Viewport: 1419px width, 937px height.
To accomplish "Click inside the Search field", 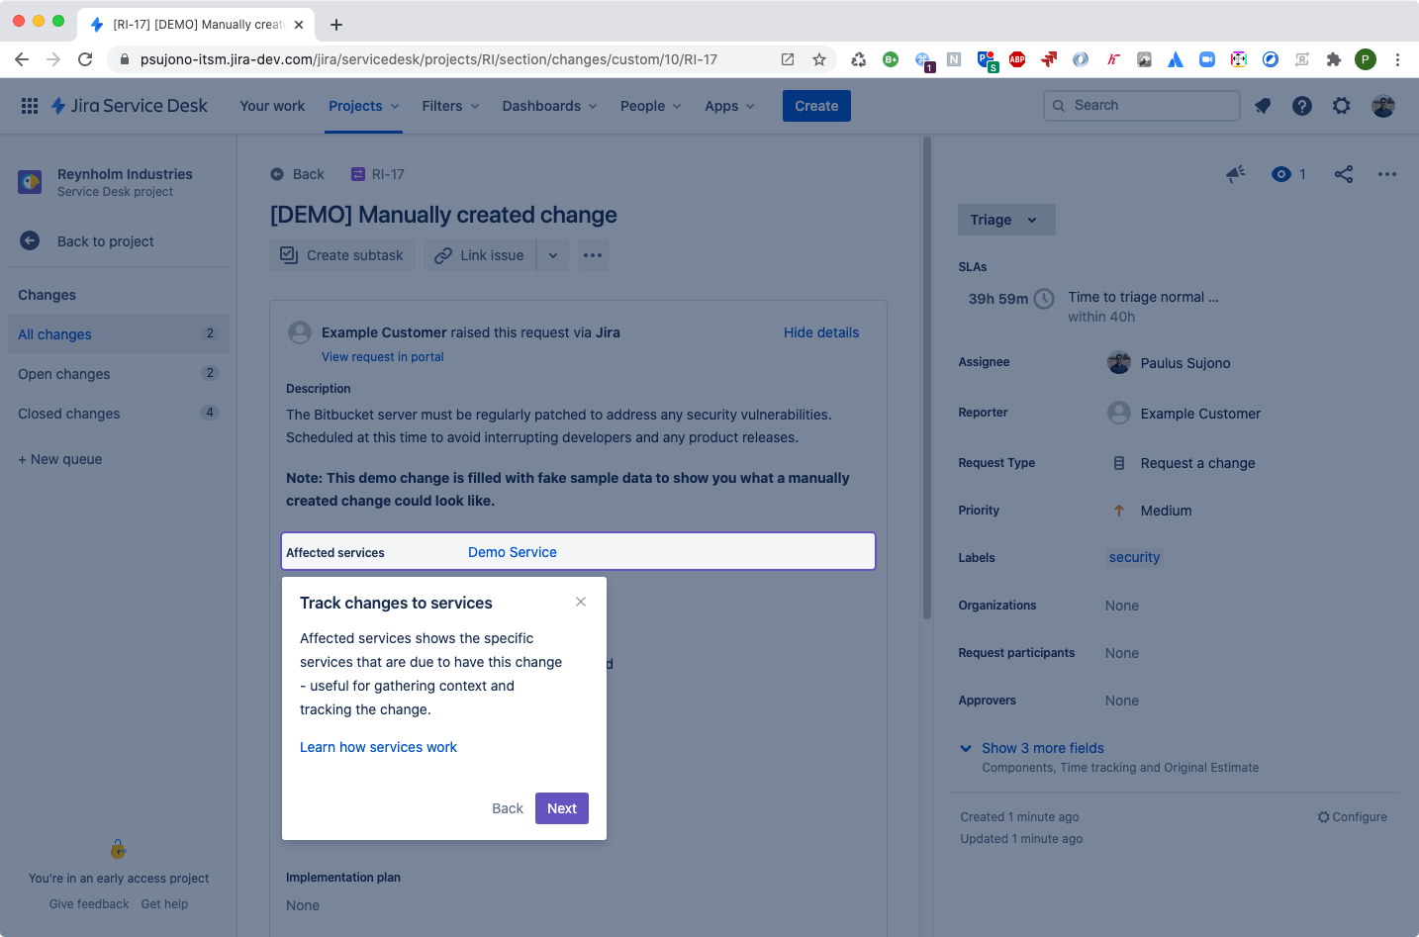I will (1140, 105).
